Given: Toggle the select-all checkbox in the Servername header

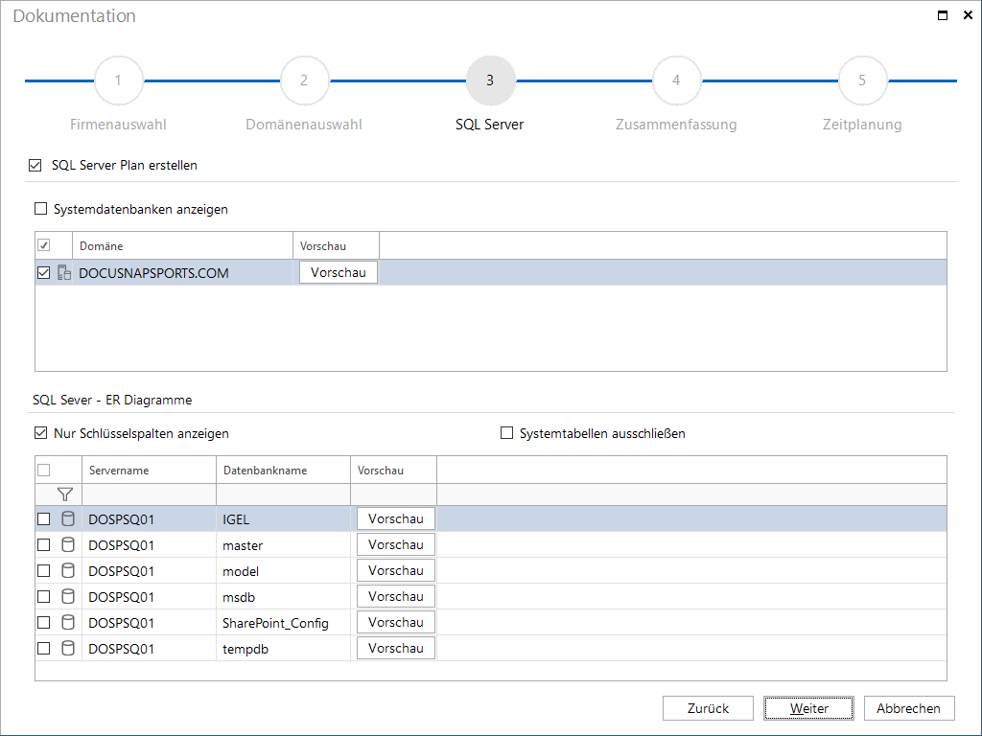Looking at the screenshot, I should pos(44,470).
